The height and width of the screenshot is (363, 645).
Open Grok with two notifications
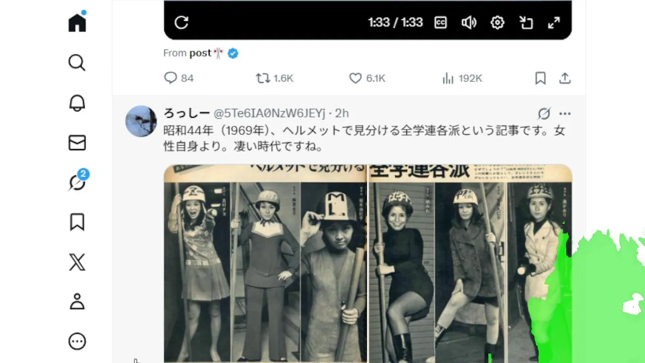click(78, 181)
